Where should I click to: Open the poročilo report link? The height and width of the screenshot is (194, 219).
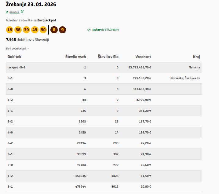14,12
